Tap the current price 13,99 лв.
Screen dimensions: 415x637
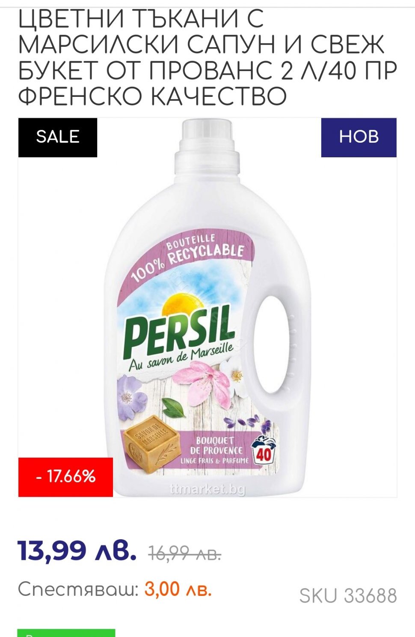point(77,550)
